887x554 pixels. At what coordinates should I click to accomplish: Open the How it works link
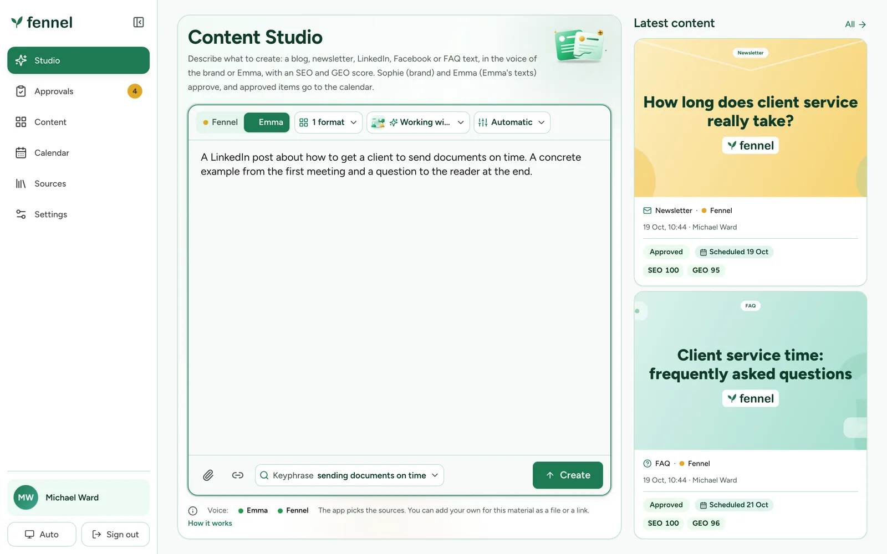click(210, 524)
